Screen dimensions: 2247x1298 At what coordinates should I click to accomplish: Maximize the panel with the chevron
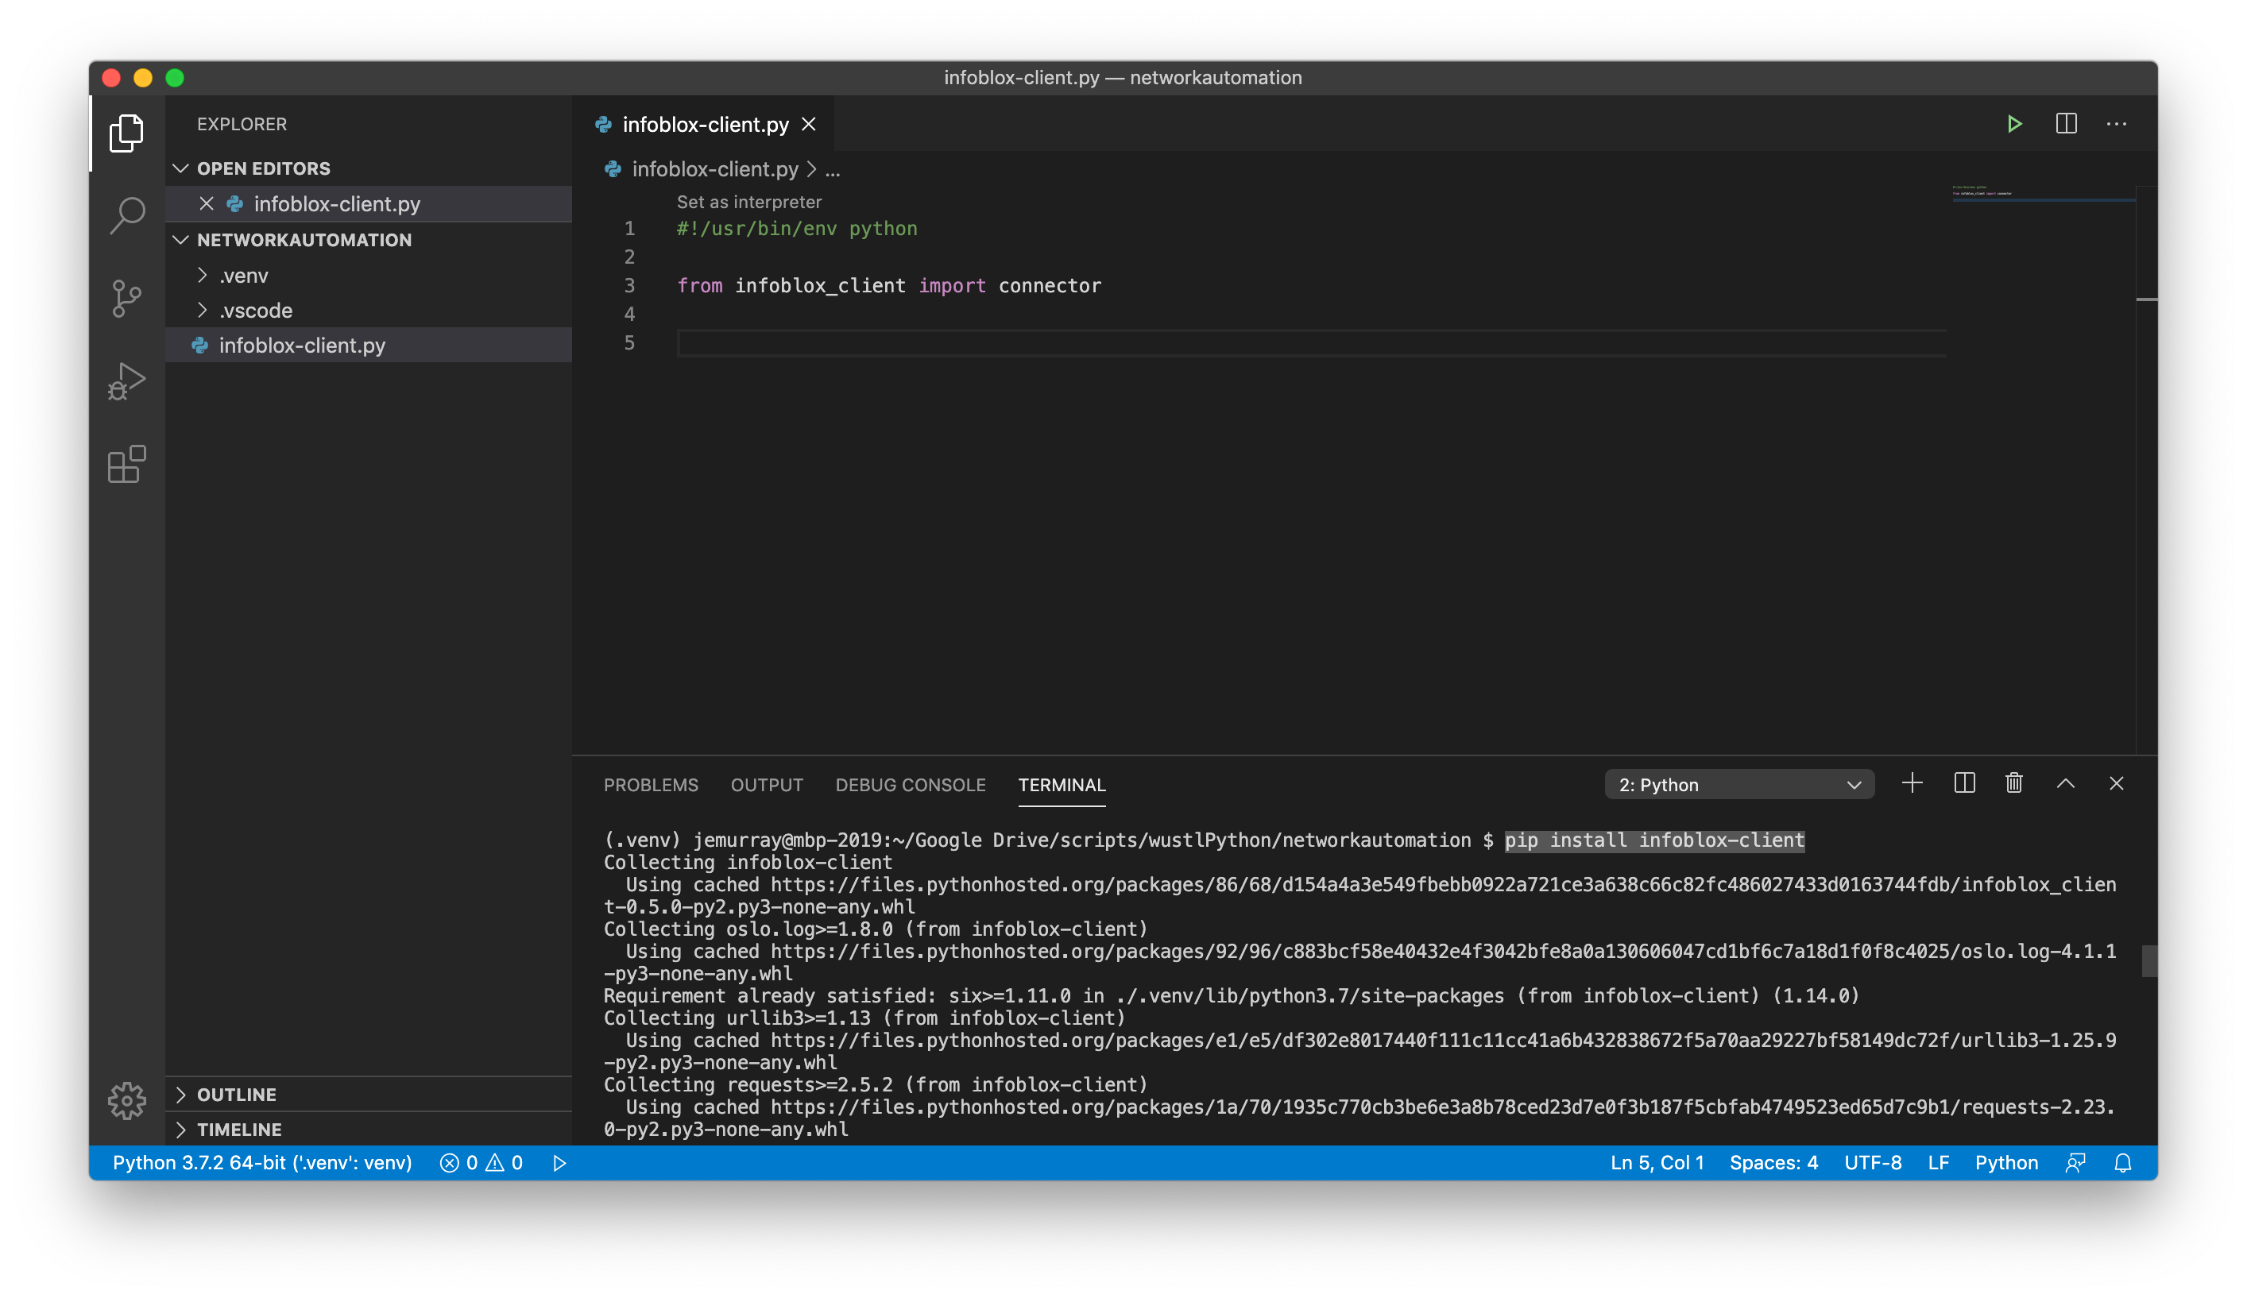(x=2065, y=783)
